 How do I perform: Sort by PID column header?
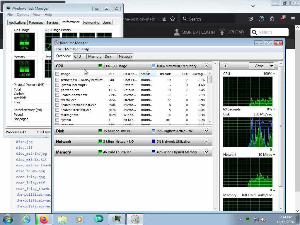click(111, 74)
